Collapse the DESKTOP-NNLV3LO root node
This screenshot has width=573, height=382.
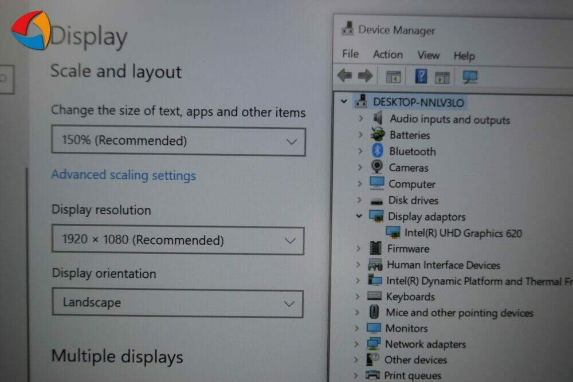point(344,101)
